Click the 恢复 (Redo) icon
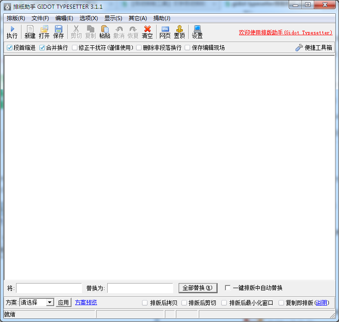 coord(133,32)
